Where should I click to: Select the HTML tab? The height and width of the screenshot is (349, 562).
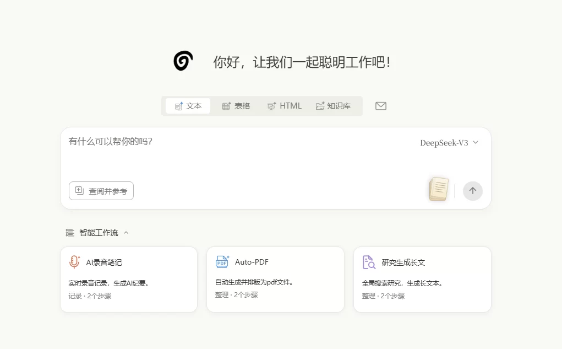(x=285, y=106)
